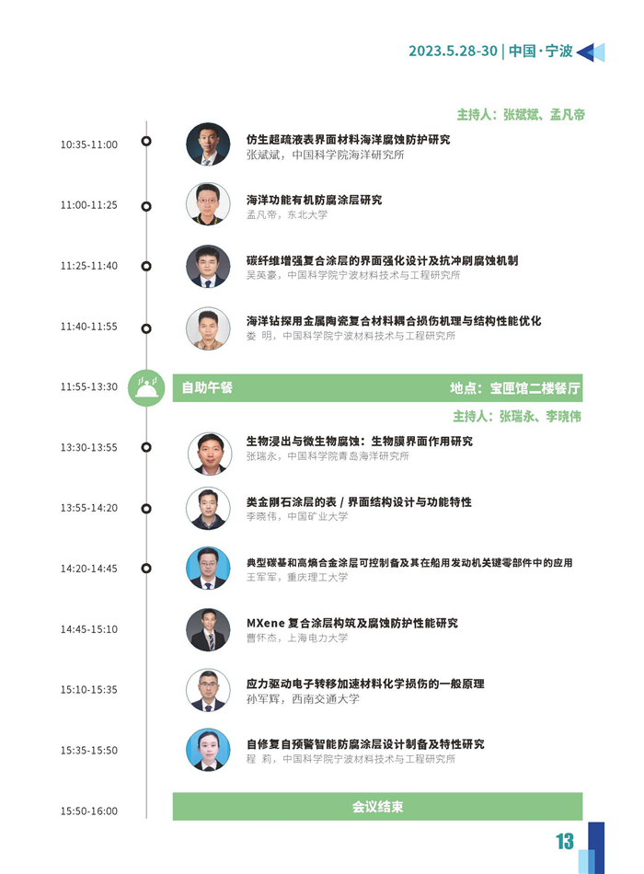This screenshot has height=874, width=644.
Task: Select 吴英豪's portrait thumbnail
Action: click(208, 266)
